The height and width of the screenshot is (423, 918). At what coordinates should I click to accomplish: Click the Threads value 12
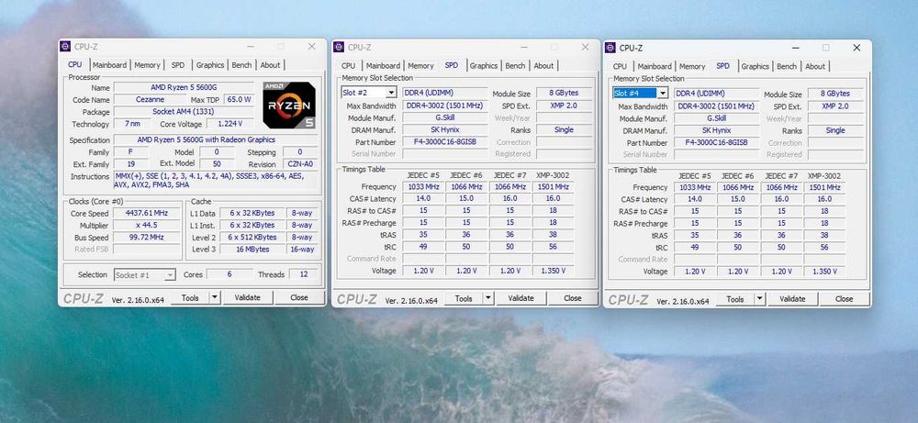pos(303,274)
